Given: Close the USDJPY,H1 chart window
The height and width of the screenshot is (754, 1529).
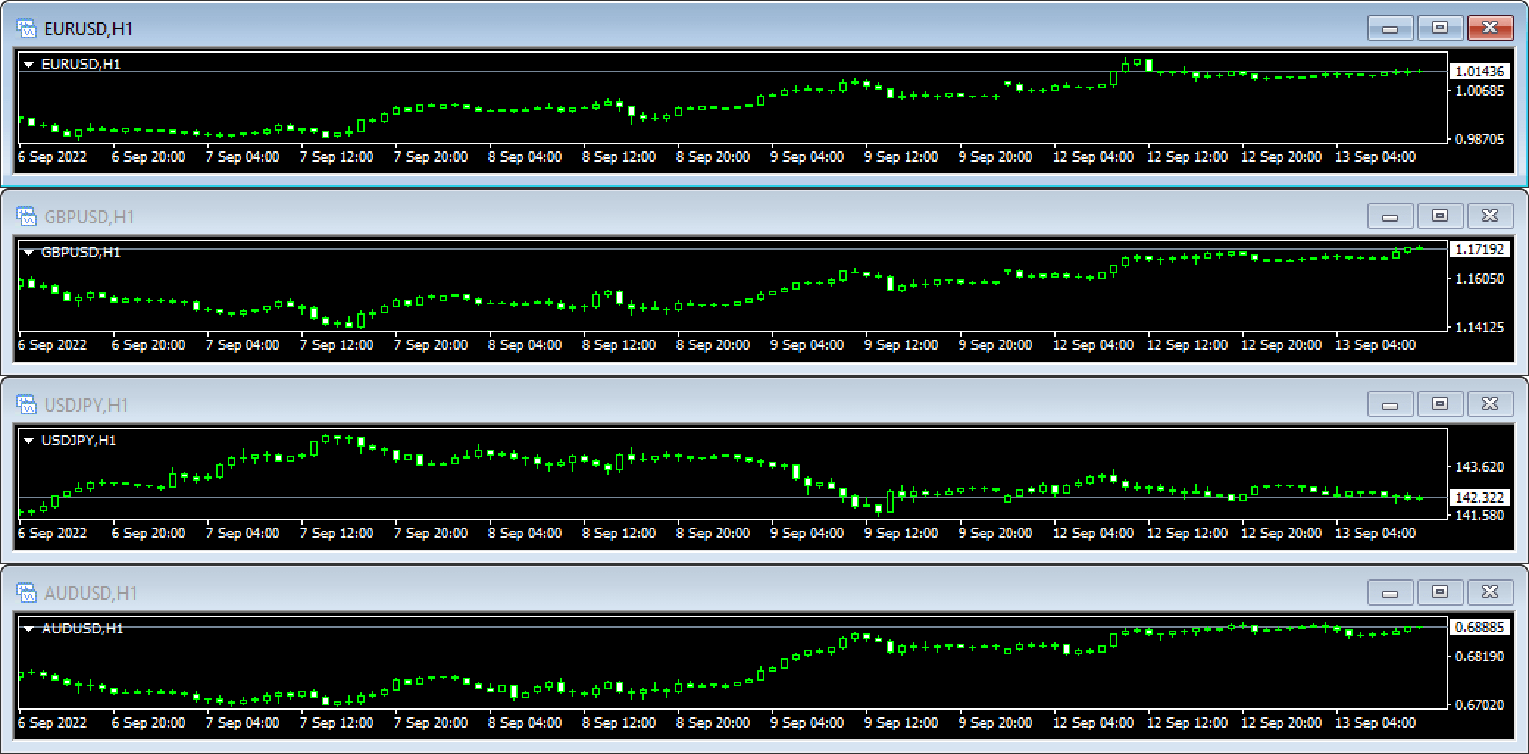Looking at the screenshot, I should 1490,404.
